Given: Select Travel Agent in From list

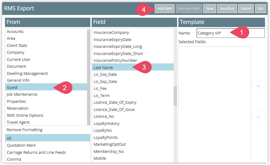Looking at the screenshot, I should point(46,122).
